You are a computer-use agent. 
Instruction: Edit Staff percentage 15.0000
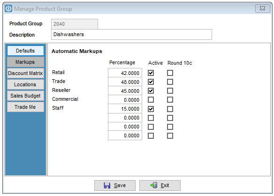tap(125, 109)
